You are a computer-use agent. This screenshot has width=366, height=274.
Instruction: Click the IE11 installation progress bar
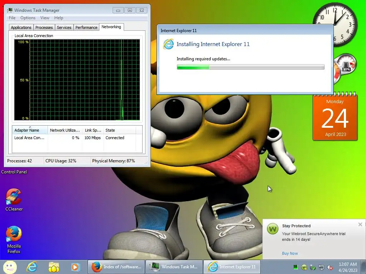pyautogui.click(x=251, y=67)
